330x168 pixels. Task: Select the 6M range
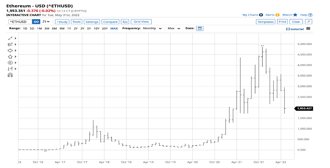[54, 28]
